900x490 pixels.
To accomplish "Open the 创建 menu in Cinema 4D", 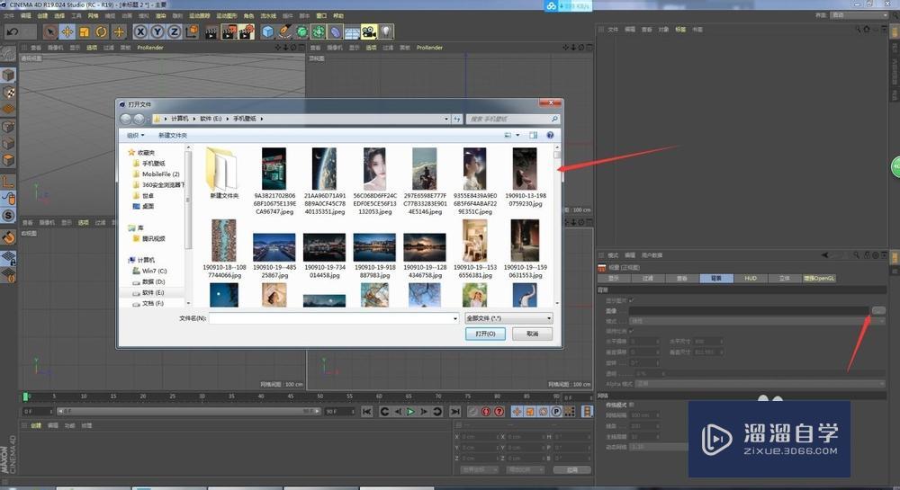I will (x=42, y=15).
